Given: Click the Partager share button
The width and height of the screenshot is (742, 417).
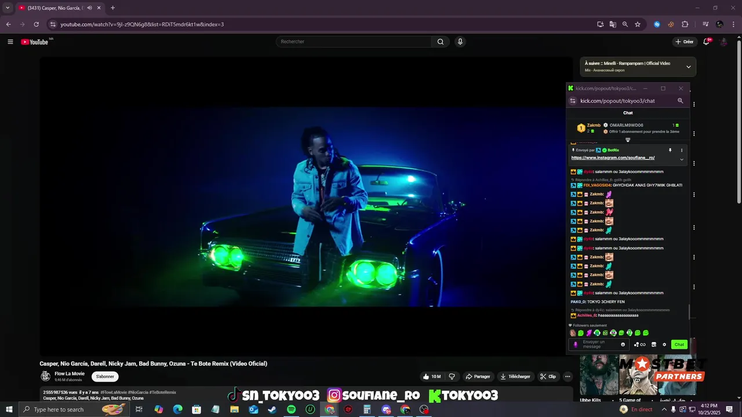Looking at the screenshot, I should (478, 376).
